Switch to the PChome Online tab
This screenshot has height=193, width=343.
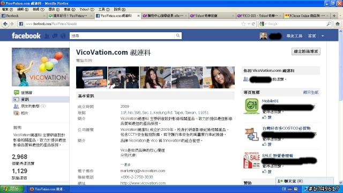click(306, 16)
